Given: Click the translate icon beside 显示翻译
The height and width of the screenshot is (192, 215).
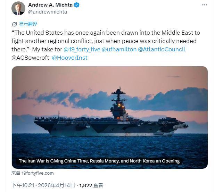Looking at the screenshot, I should click(15, 24).
